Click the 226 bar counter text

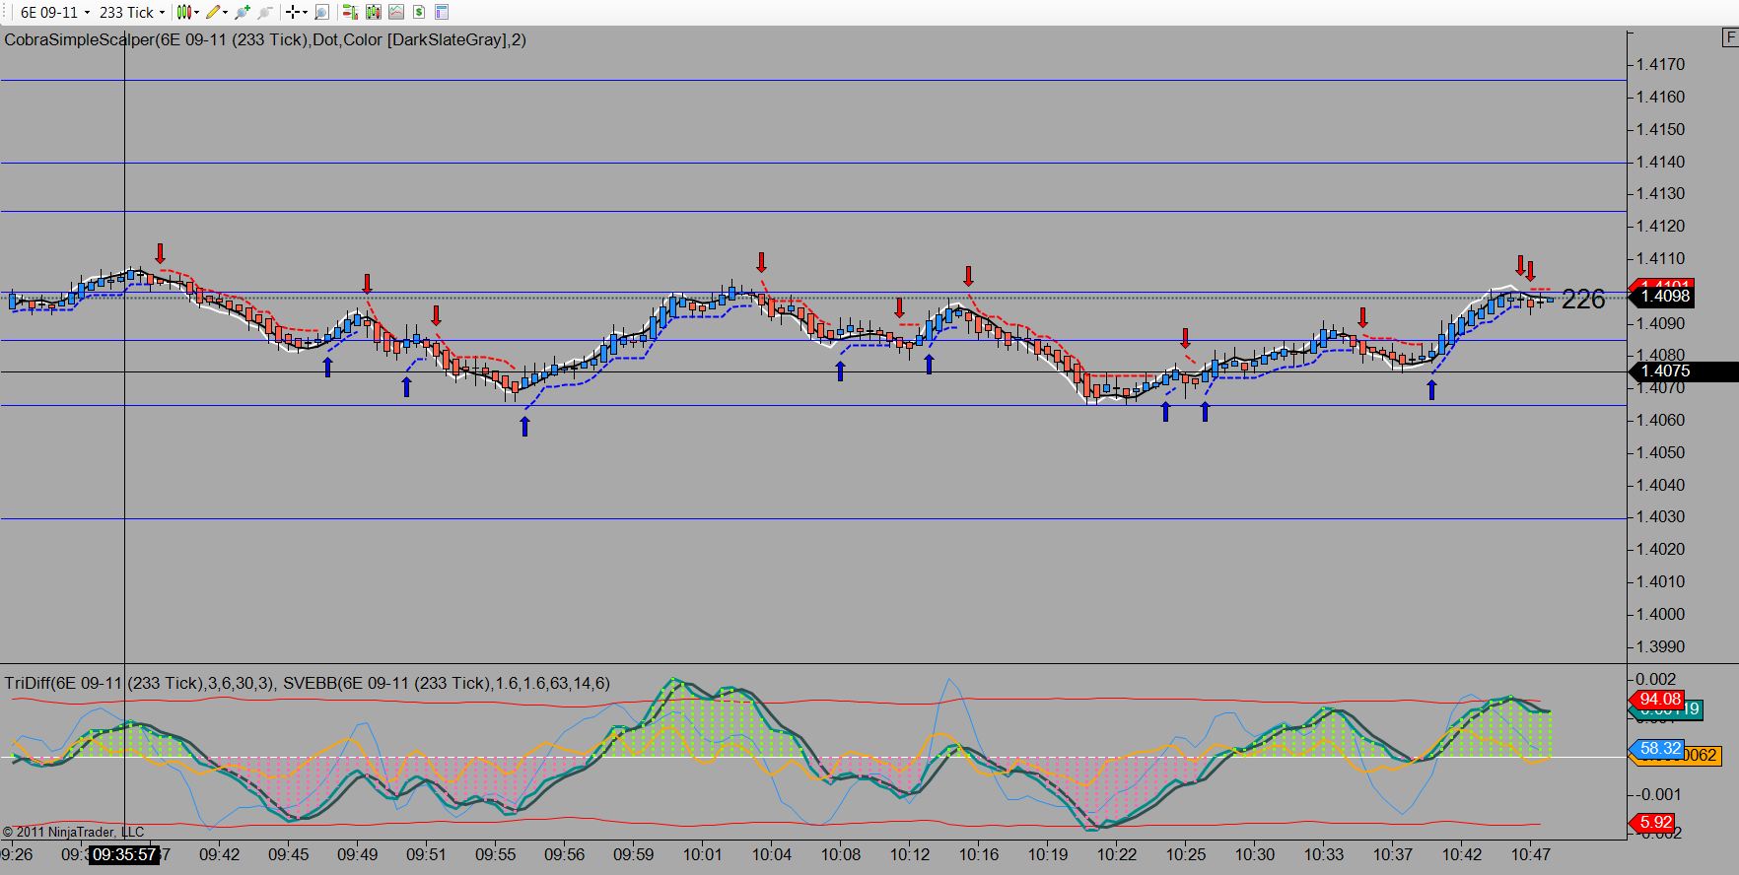pyautogui.click(x=1583, y=299)
